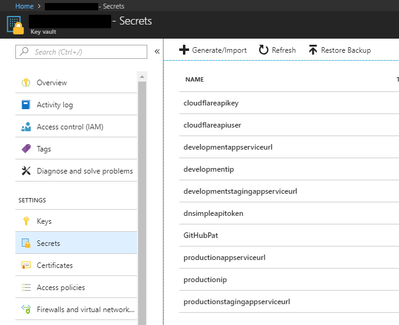This screenshot has width=399, height=325.
Task: Click the Restore Backup button label
Action: 346,50
